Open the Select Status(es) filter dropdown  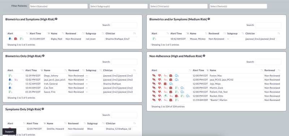tap(59, 6)
